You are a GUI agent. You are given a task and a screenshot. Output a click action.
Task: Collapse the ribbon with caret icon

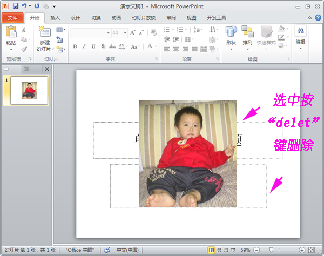point(309,18)
